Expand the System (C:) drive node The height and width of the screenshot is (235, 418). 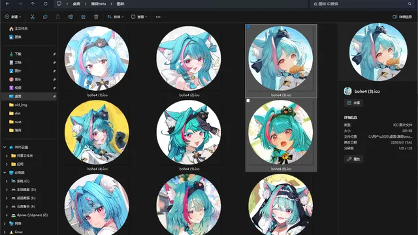[7, 181]
